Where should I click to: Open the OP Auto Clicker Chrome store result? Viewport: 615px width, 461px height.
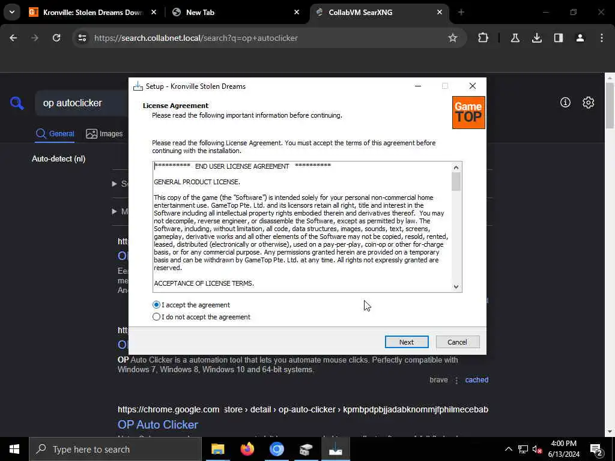coord(158,424)
